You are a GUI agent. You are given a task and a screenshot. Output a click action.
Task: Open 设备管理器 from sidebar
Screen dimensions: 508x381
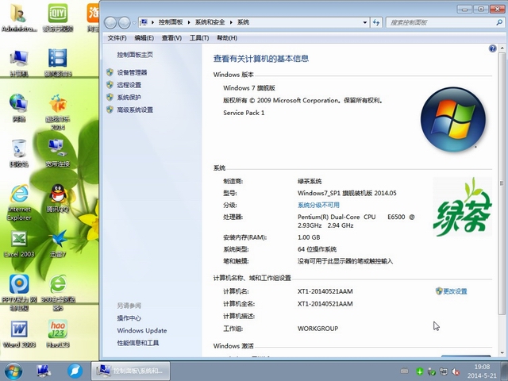tap(132, 72)
